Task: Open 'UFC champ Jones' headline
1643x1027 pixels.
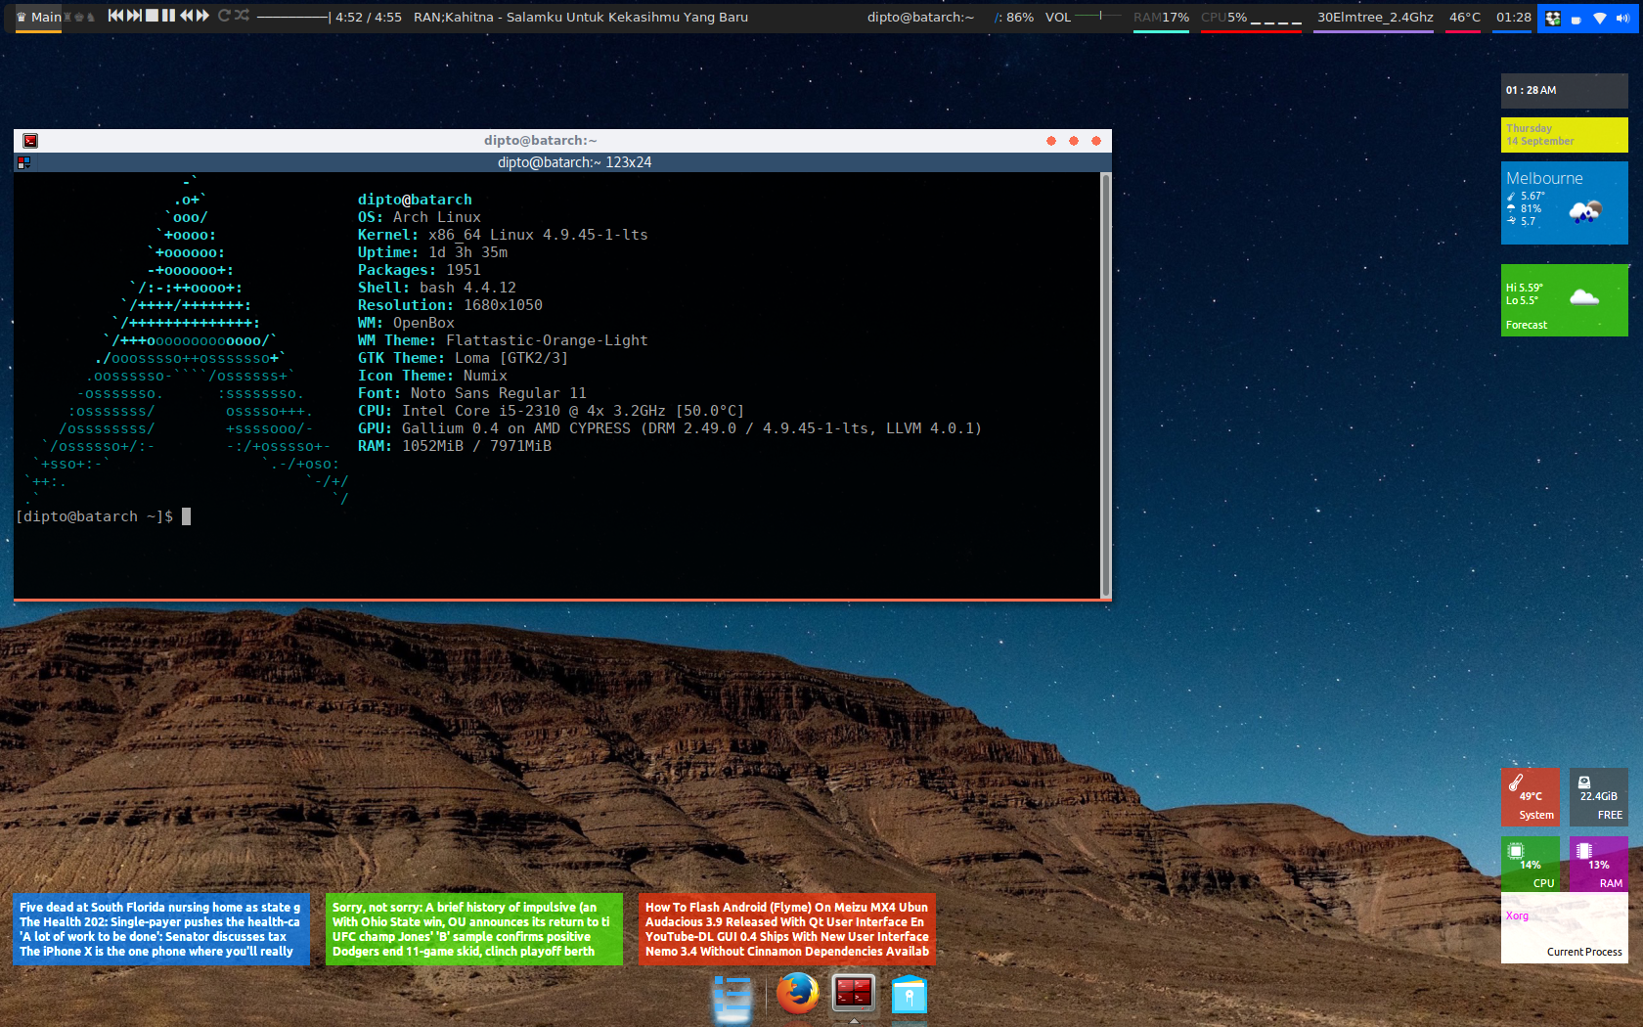Action: [462, 937]
